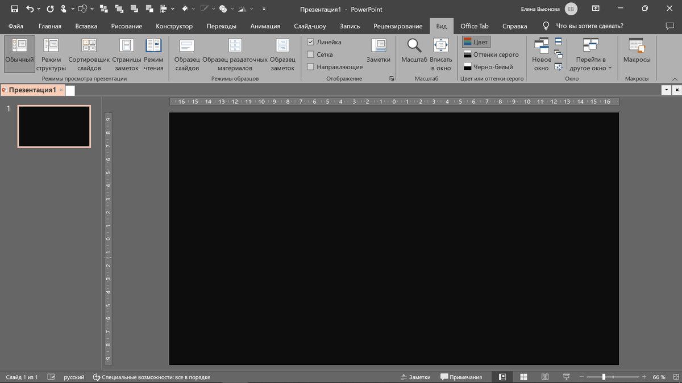Image resolution: width=682 pixels, height=383 pixels.
Task: Click shape fill paint bucket icon
Action: [x=185, y=9]
